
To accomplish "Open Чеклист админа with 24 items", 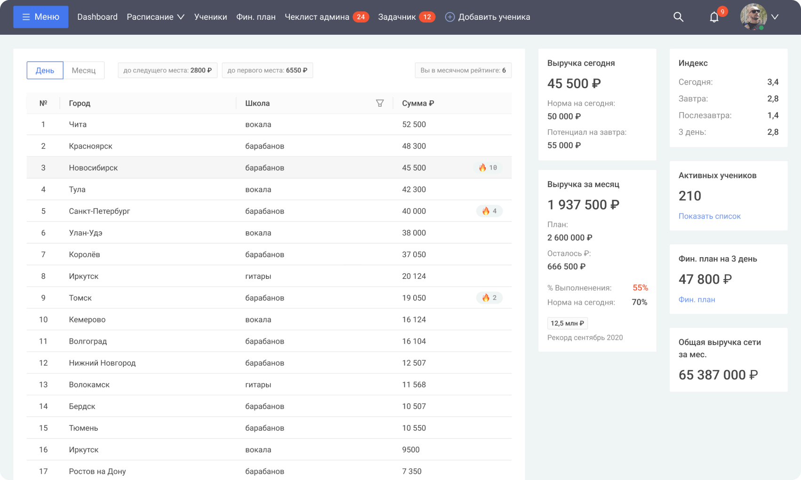I will 326,17.
